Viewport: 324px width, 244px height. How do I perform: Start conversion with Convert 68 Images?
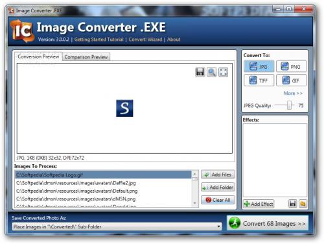click(268, 223)
